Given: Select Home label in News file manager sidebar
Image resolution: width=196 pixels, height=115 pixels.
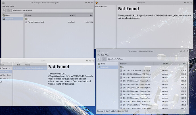Looking at the screenshot, I should (x=103, y=64).
